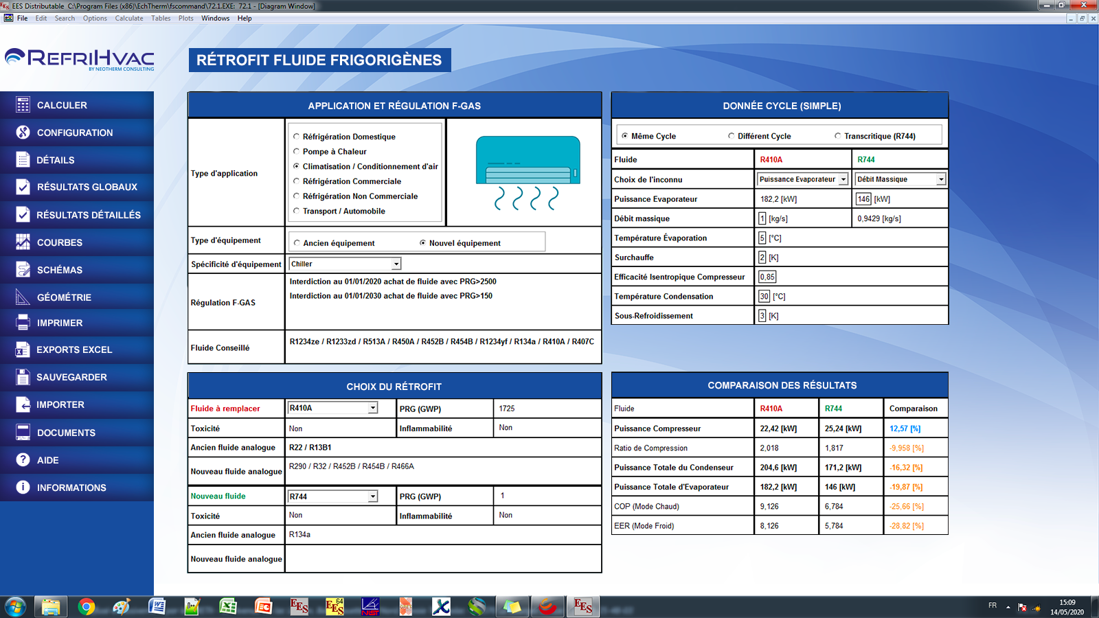
Task: Select Climatisation / Conditionnement d'air option
Action: [x=297, y=166]
